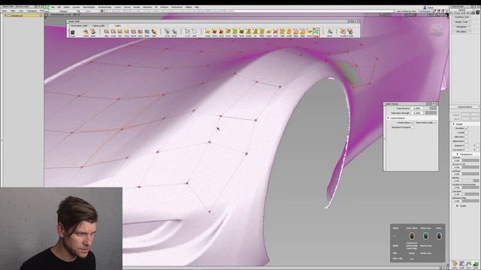Click the blue-tinted box icon in shelf
The width and height of the screenshot is (481, 270).
point(147,31)
